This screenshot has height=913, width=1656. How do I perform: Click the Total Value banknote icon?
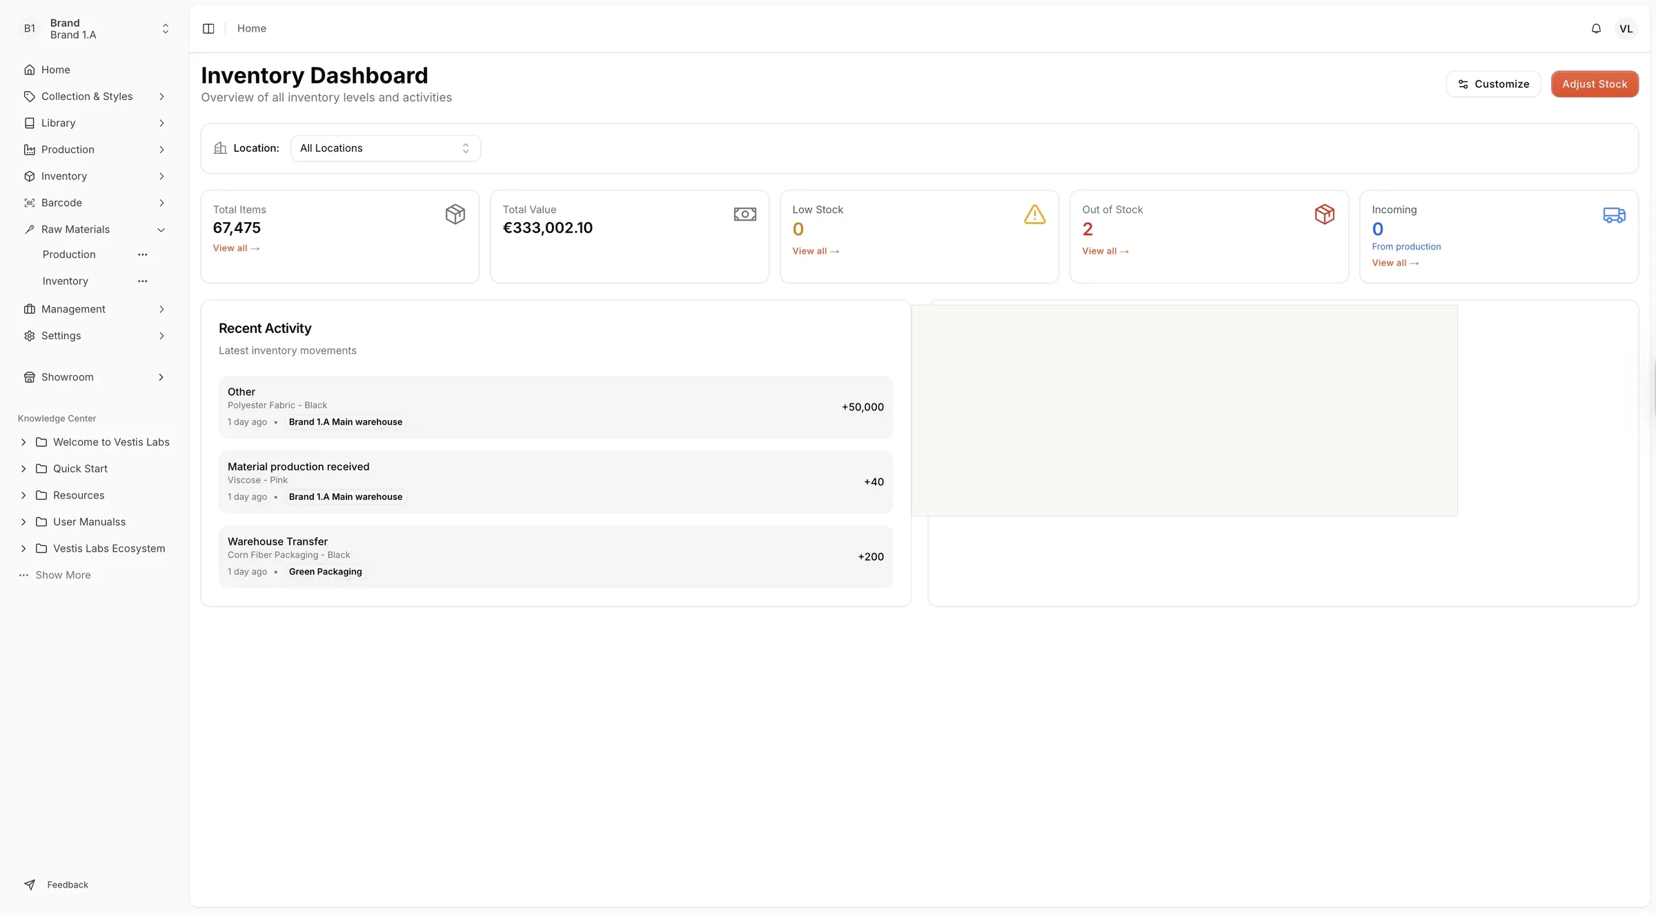pyautogui.click(x=745, y=214)
